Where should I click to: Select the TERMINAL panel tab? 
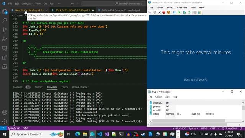tap(52, 87)
